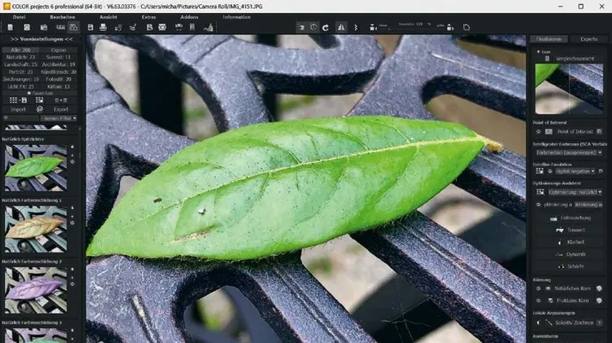Click the Entrauschung optimization icon

tap(553, 218)
